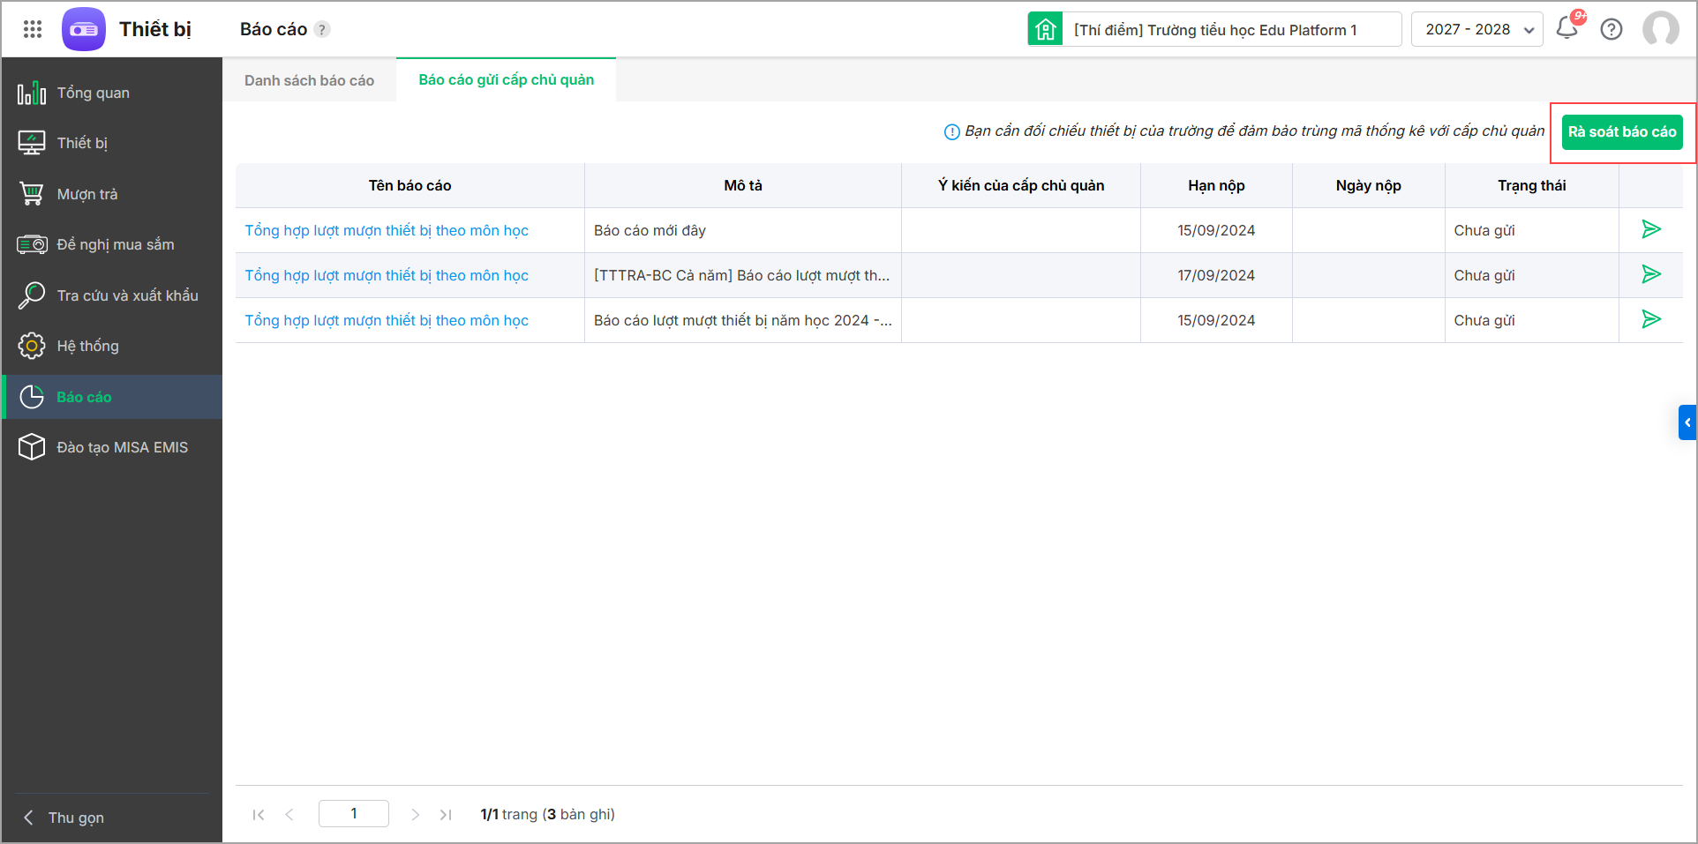Click the Báo cáo page title text

tap(274, 29)
